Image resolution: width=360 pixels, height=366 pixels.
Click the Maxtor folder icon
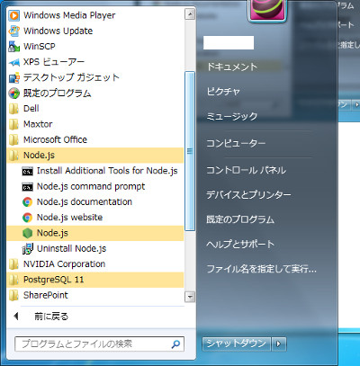(13, 124)
